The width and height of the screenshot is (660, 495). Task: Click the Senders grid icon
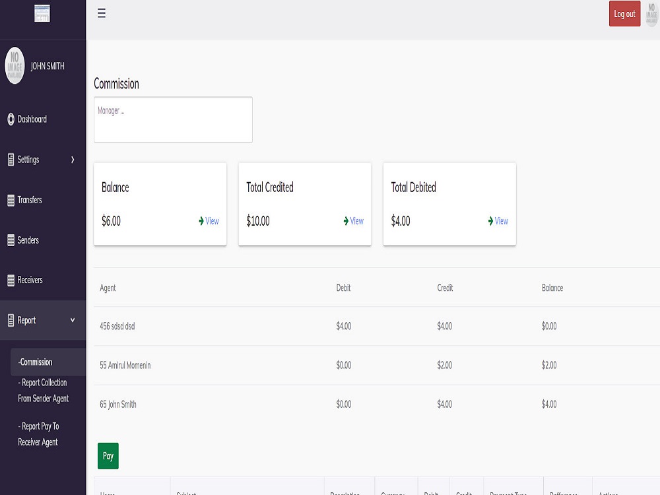[x=11, y=240]
